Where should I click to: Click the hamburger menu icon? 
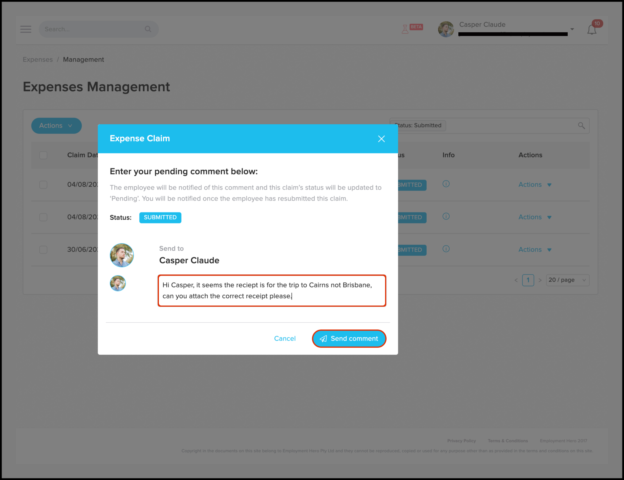click(x=26, y=29)
